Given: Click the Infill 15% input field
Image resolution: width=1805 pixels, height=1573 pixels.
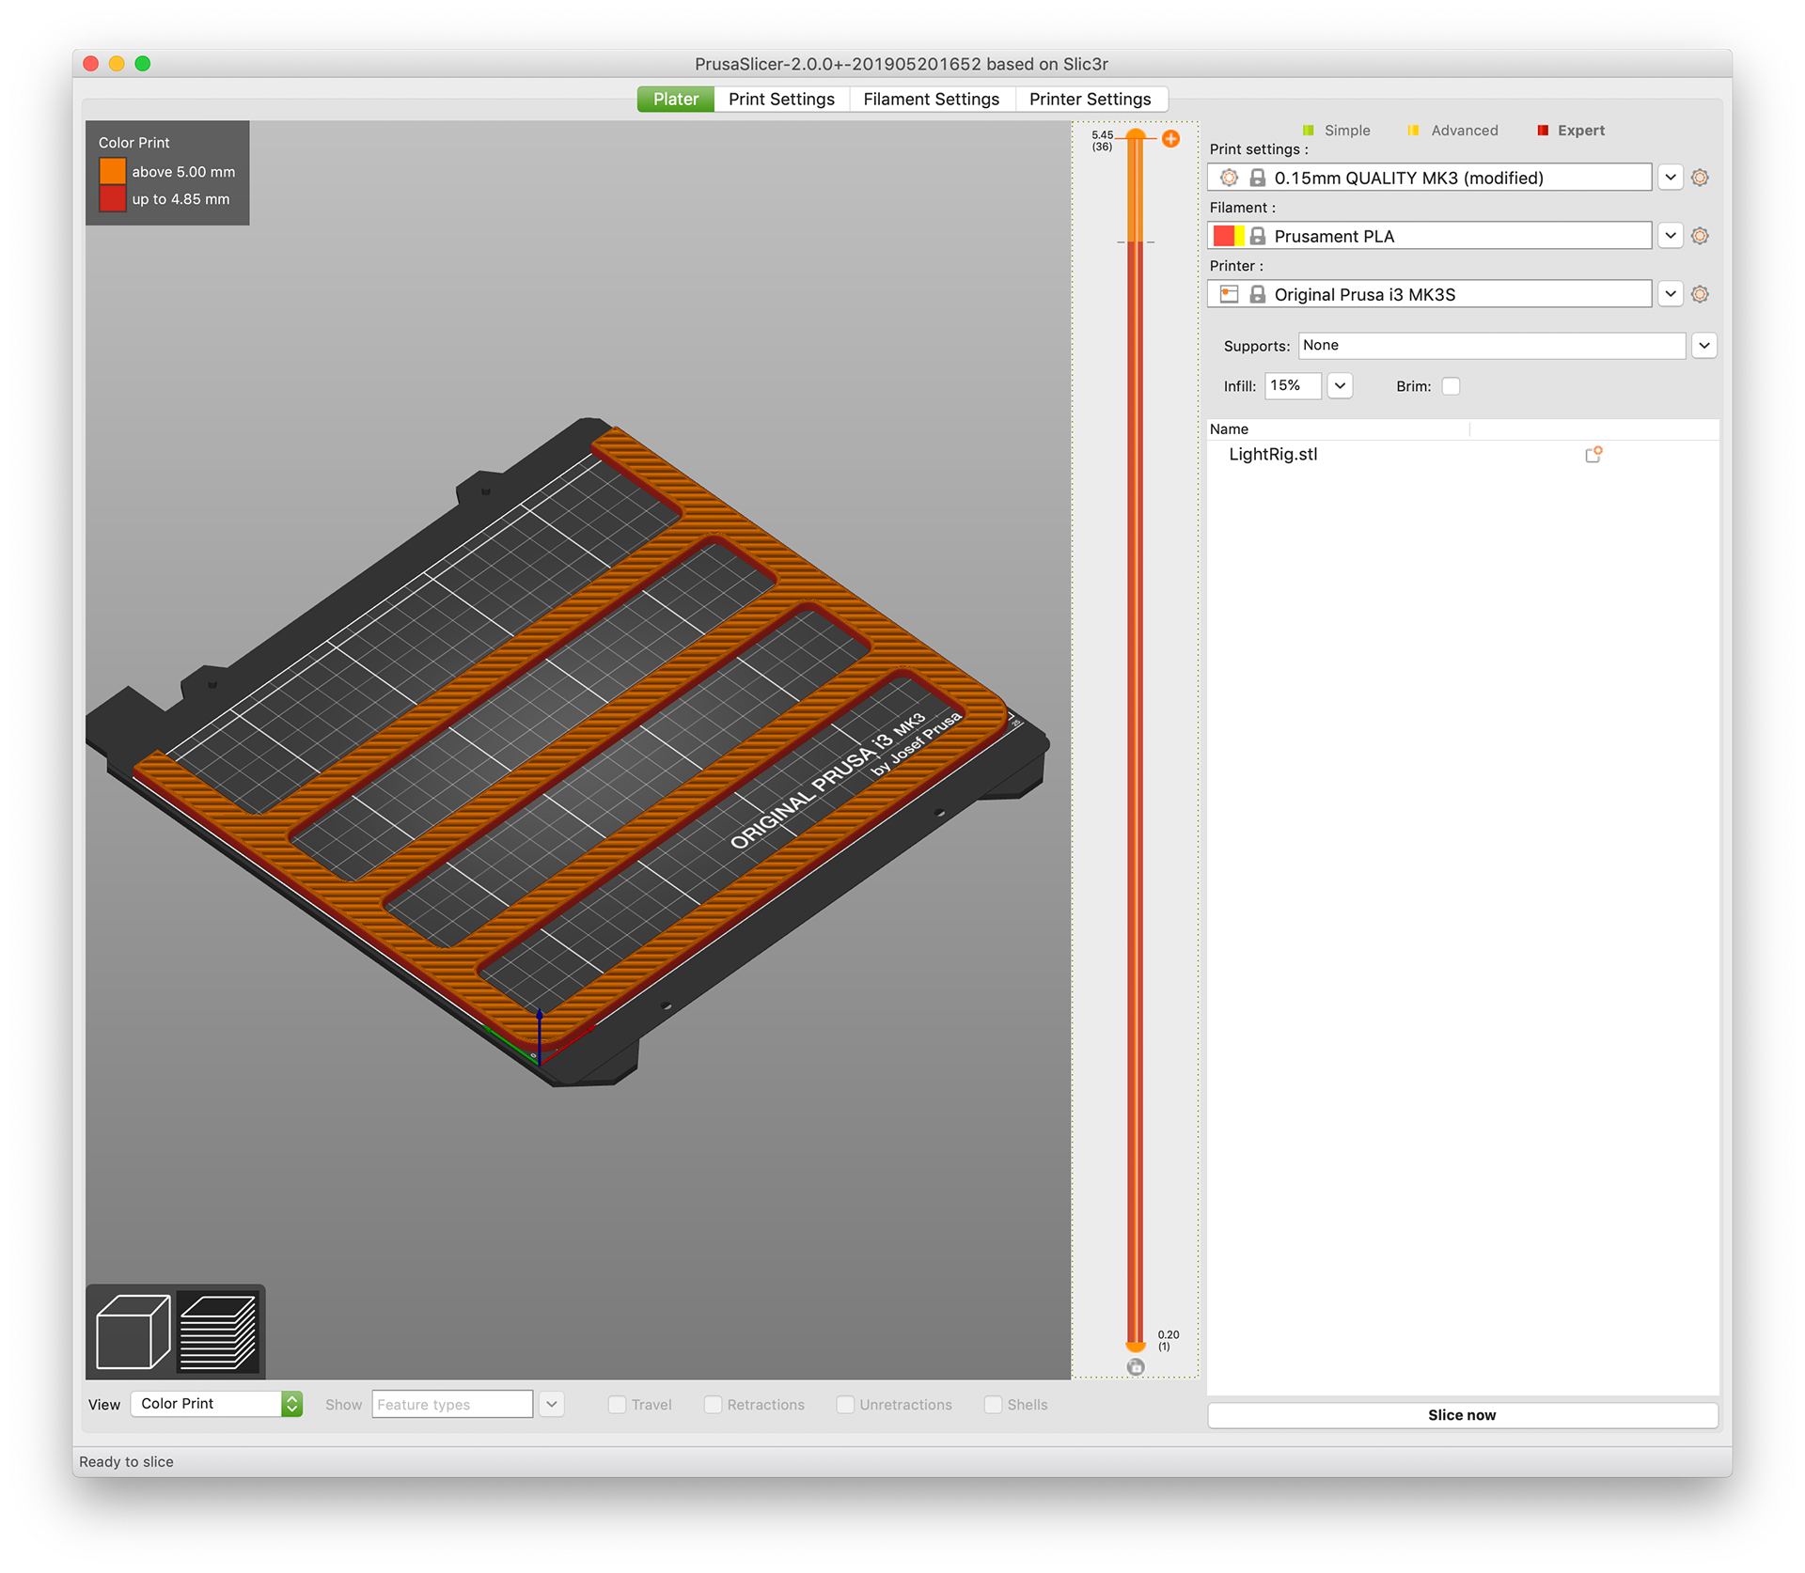Looking at the screenshot, I should point(1293,386).
